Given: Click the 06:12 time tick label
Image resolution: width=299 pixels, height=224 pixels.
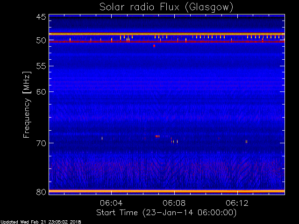Looking at the screenshot, I should click(237, 203).
